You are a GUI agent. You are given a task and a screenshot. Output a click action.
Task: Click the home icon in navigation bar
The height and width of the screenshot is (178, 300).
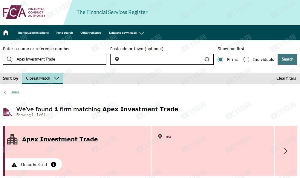tap(6, 33)
